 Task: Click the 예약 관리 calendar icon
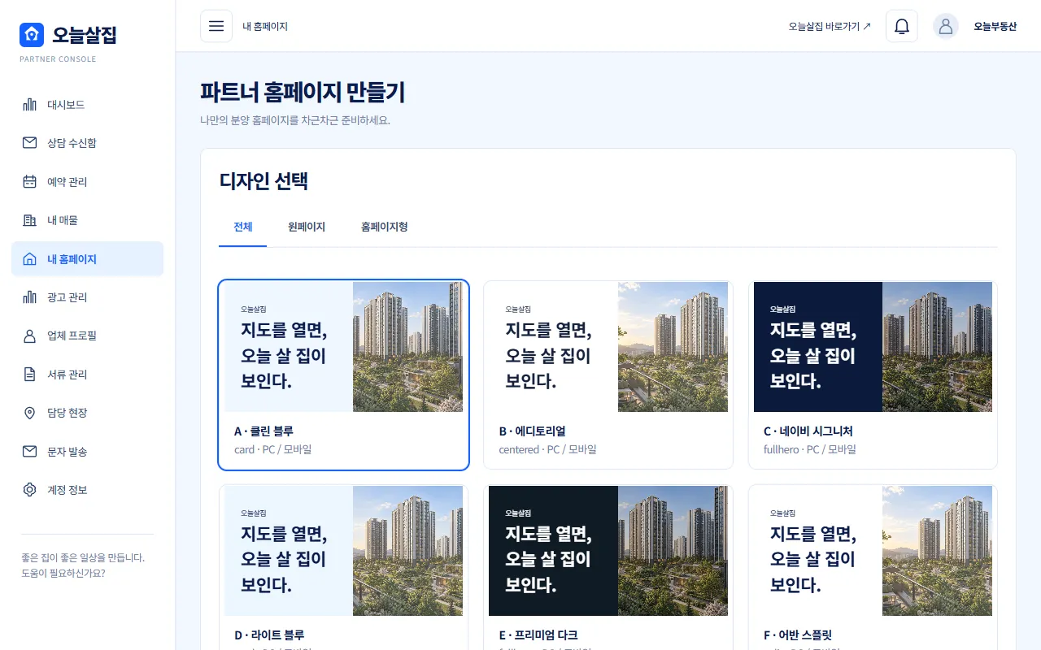pyautogui.click(x=30, y=182)
